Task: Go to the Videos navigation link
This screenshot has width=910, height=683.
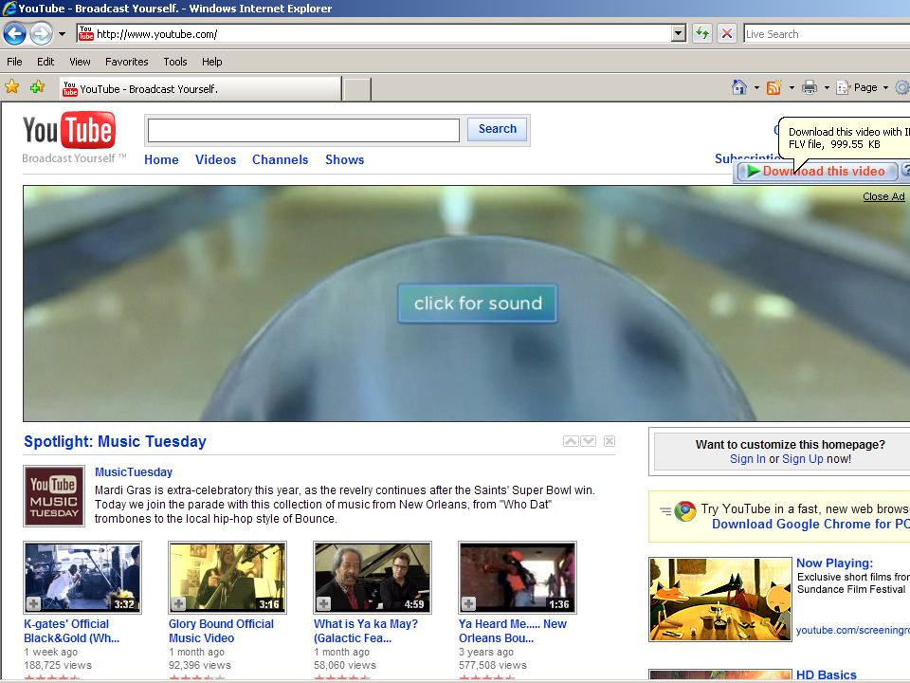Action: pyautogui.click(x=216, y=159)
